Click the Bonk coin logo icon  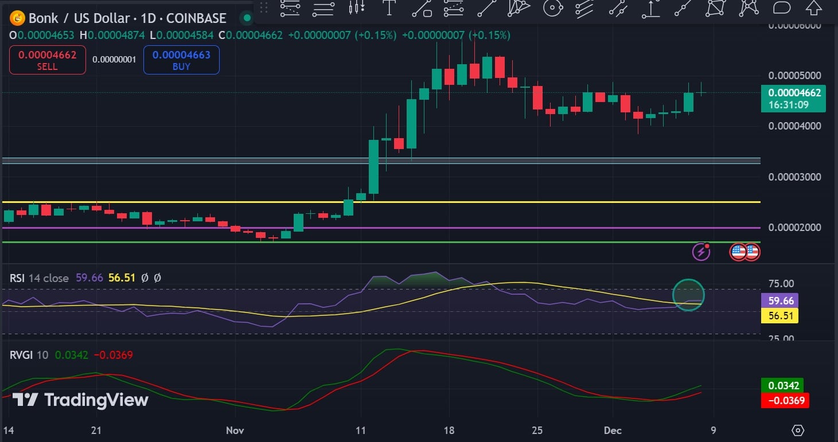(18, 18)
